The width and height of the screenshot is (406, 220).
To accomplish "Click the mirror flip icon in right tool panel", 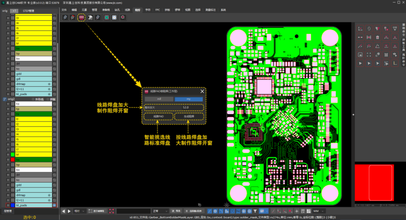I will click(x=369, y=37).
